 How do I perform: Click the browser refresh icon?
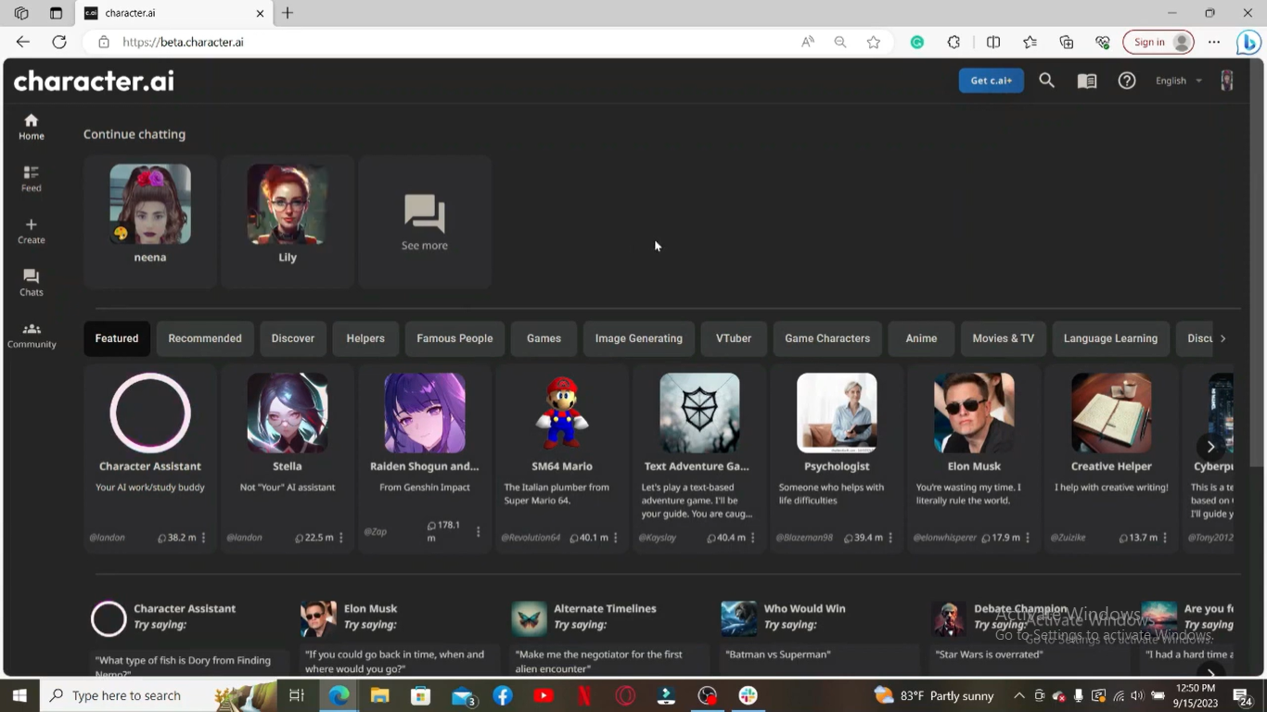tap(59, 42)
